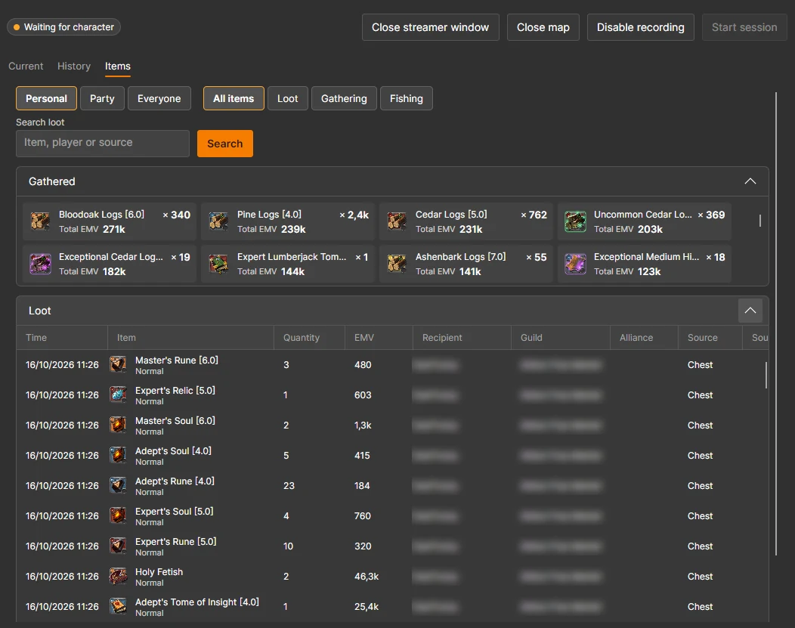Viewport: 795px width, 628px height.
Task: Collapse the Gathered section
Action: pyautogui.click(x=750, y=181)
